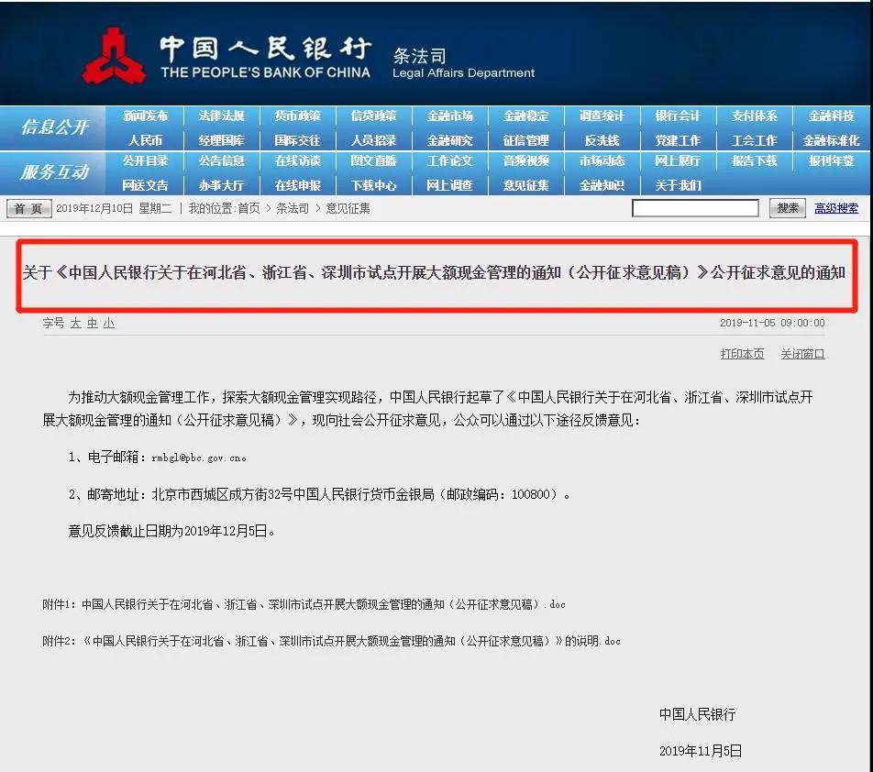Click the search input field
873x772 pixels.
pos(695,208)
